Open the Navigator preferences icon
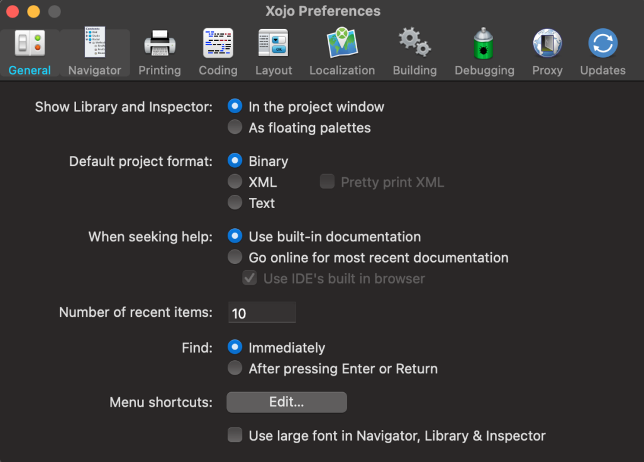The height and width of the screenshot is (462, 644). 95,42
